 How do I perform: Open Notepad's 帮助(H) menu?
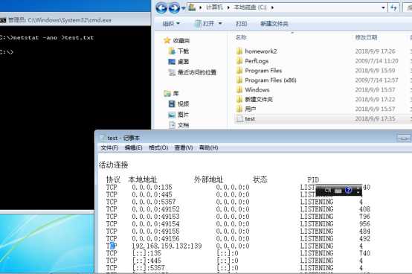209,147
